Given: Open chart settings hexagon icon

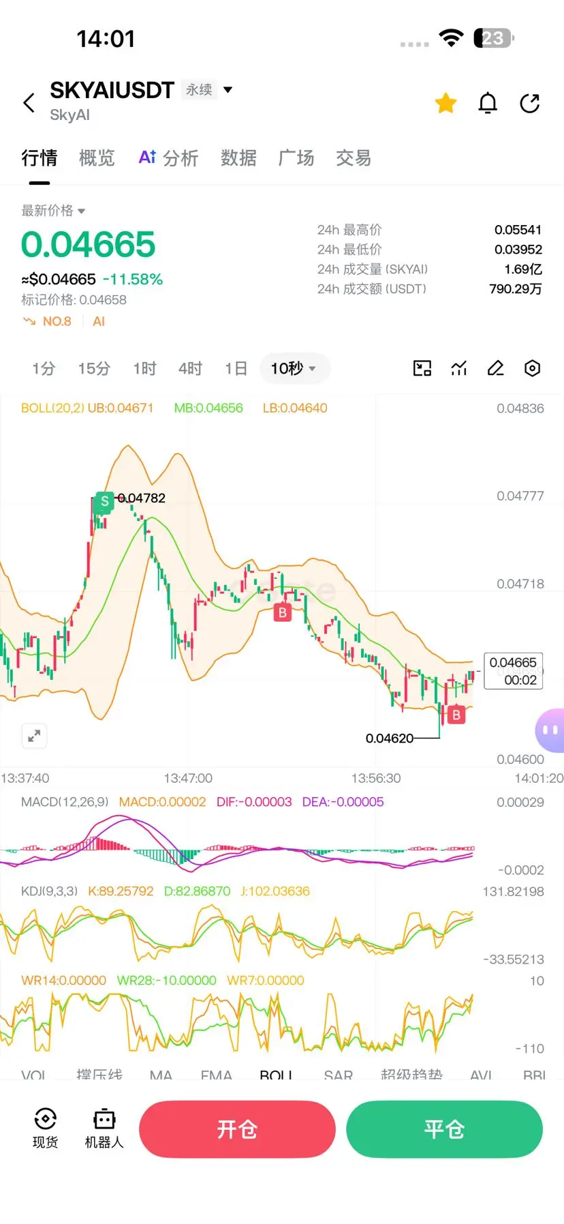Looking at the screenshot, I should coord(533,368).
